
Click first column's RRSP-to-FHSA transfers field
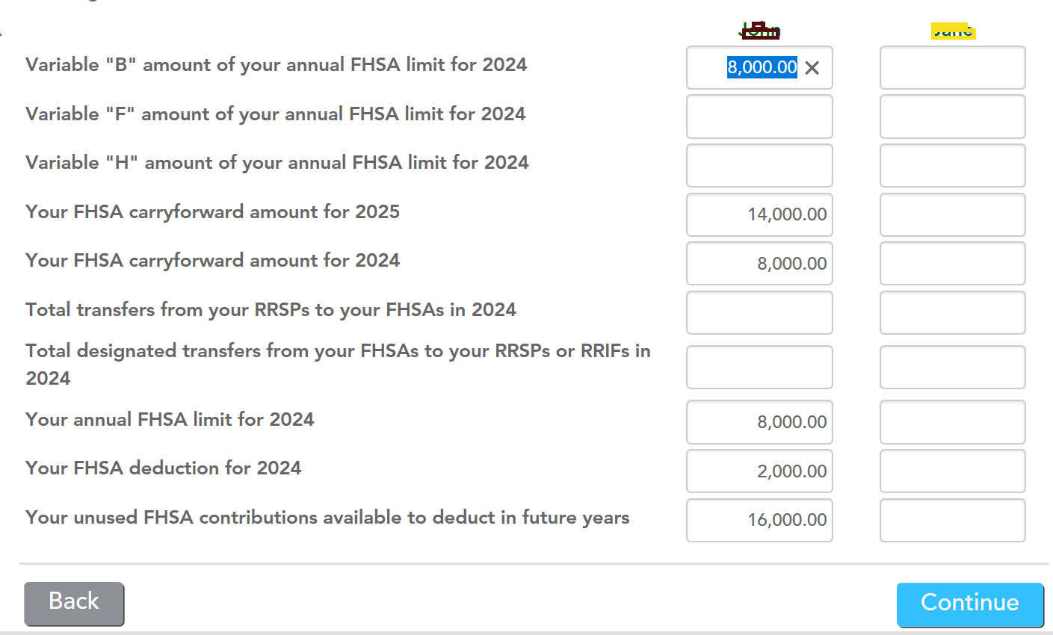pyautogui.click(x=759, y=313)
